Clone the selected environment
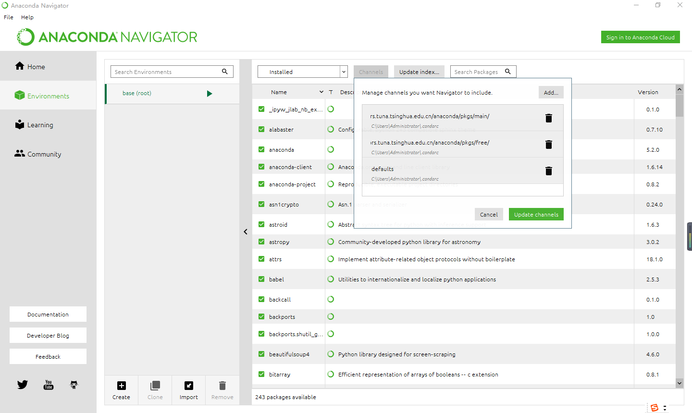This screenshot has width=692, height=413. pyautogui.click(x=155, y=390)
